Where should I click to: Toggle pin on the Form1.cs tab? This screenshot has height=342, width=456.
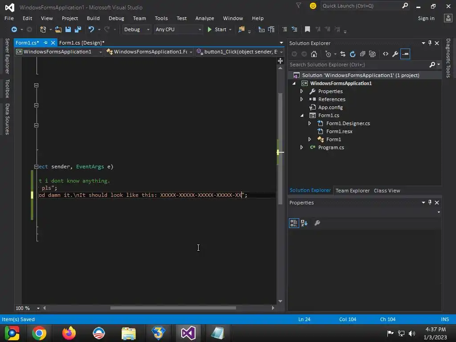click(x=45, y=43)
